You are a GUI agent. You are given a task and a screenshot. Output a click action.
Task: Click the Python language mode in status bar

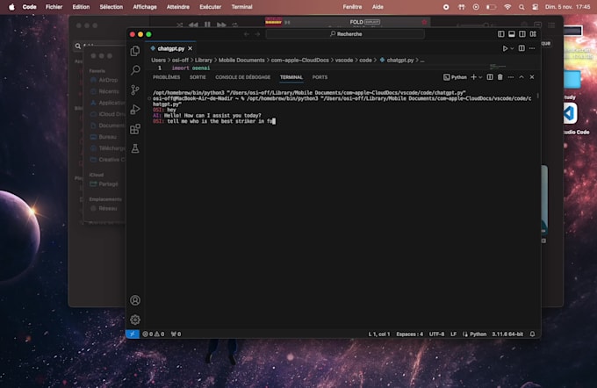[478, 334]
